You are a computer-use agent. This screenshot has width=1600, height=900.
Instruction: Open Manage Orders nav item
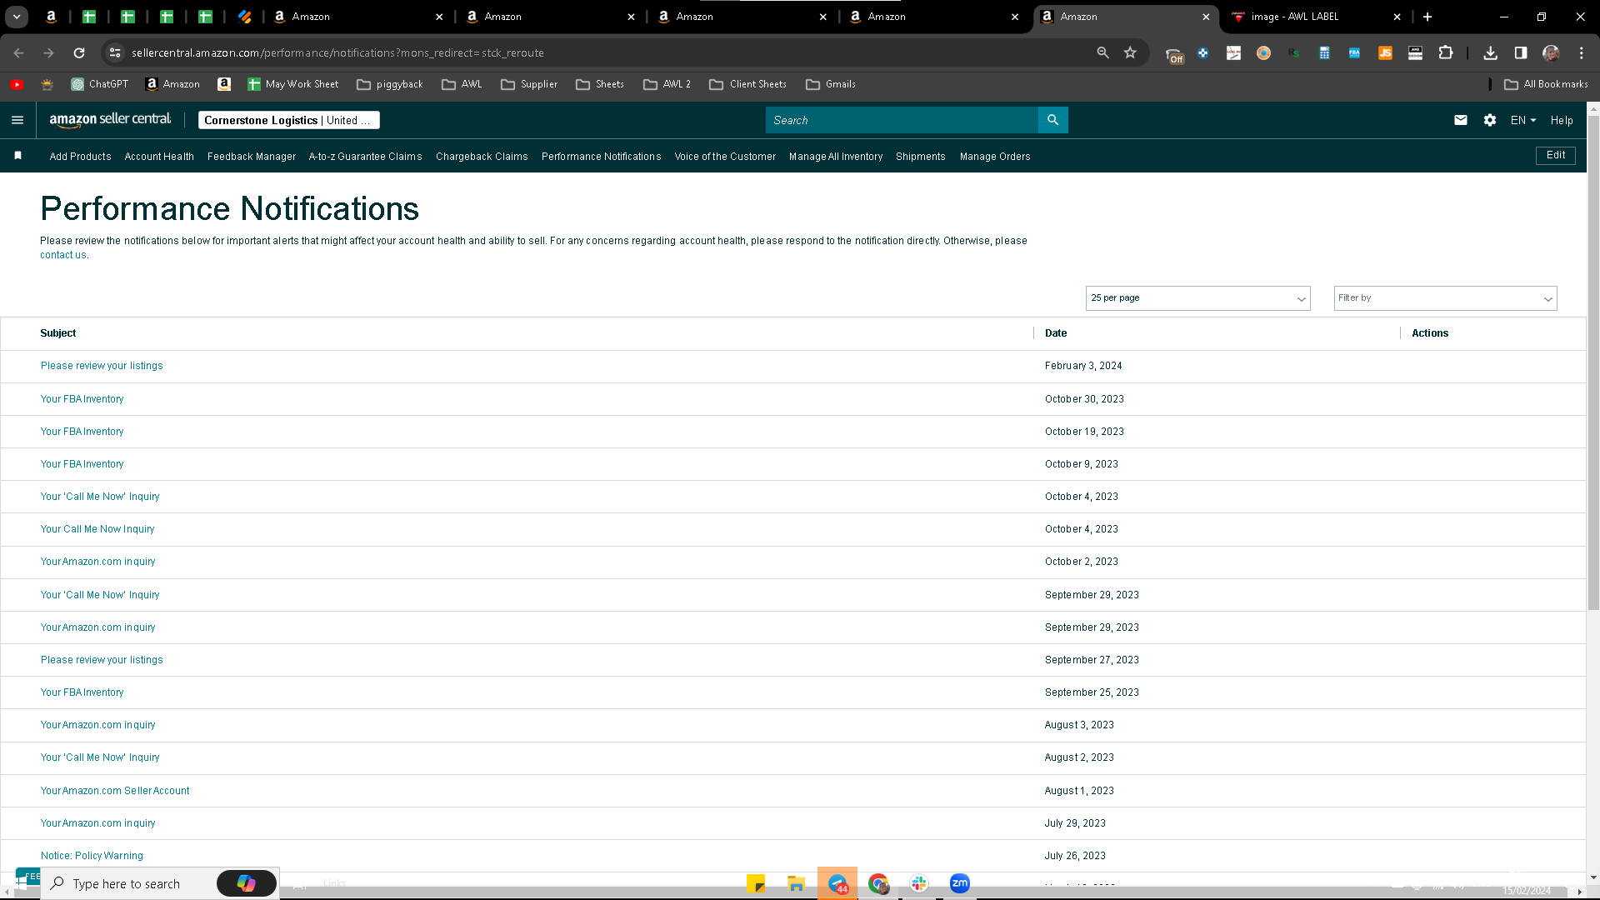click(995, 157)
